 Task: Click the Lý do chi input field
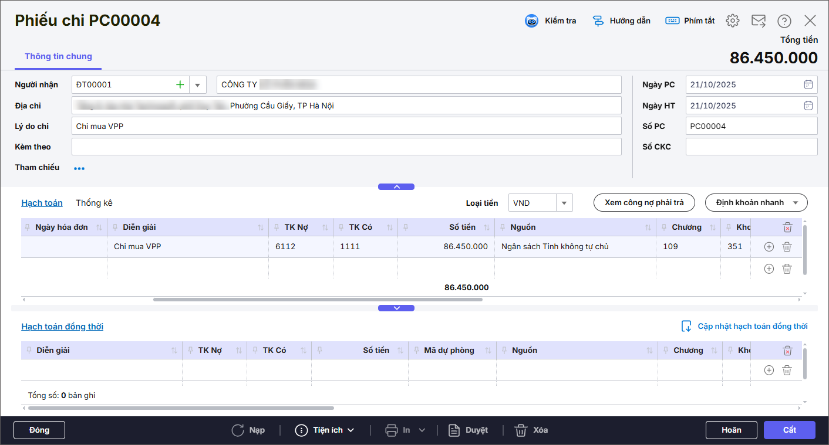click(346, 126)
